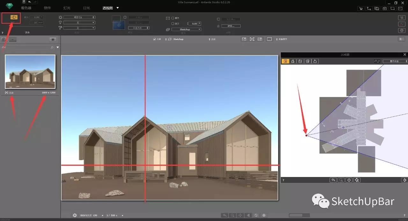Click the camera snapshot icon in the title bar
The image size is (408, 221).
pyautogui.click(x=385, y=9)
